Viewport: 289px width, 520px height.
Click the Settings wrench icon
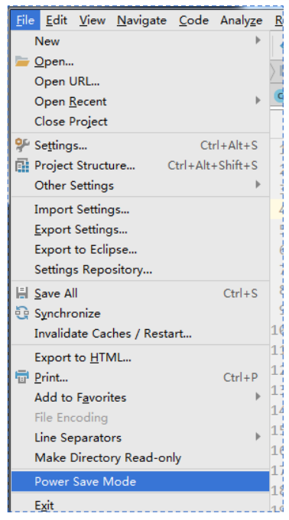(x=22, y=145)
